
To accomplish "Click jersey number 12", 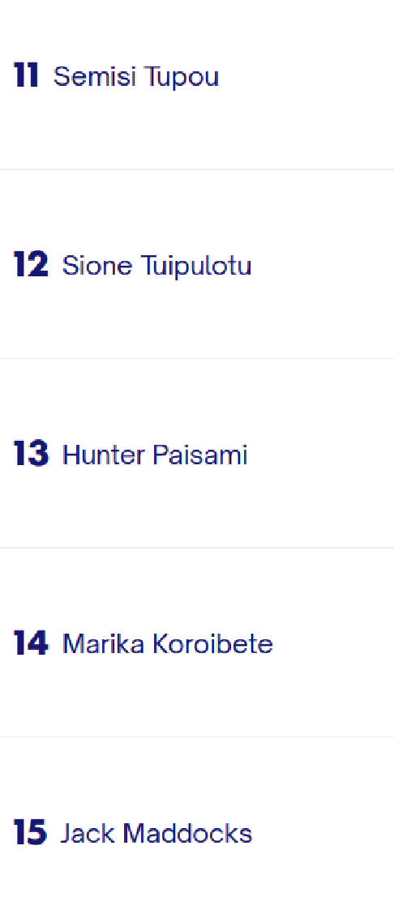I will pos(31,265).
